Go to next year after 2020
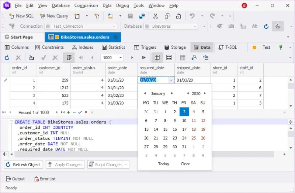The width and height of the screenshot is (295, 193). click(x=205, y=93)
